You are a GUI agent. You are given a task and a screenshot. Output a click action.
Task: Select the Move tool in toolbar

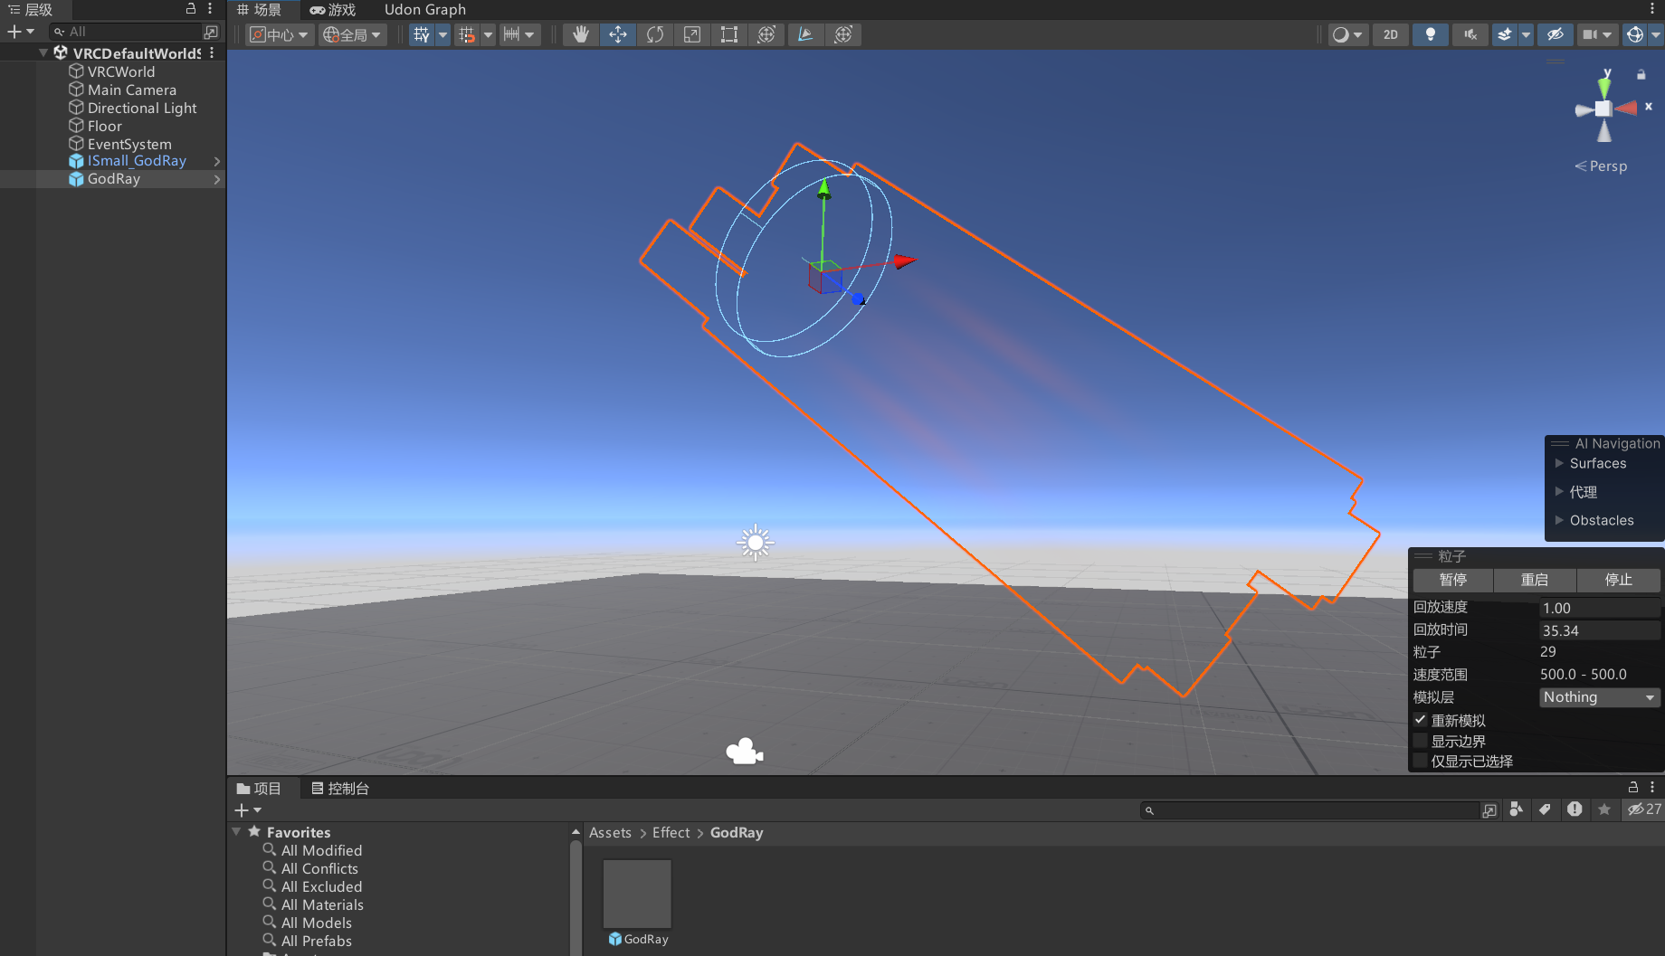[618, 34]
